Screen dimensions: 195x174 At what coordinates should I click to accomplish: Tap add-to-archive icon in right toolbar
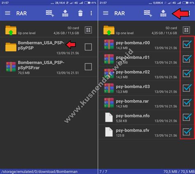point(148,13)
